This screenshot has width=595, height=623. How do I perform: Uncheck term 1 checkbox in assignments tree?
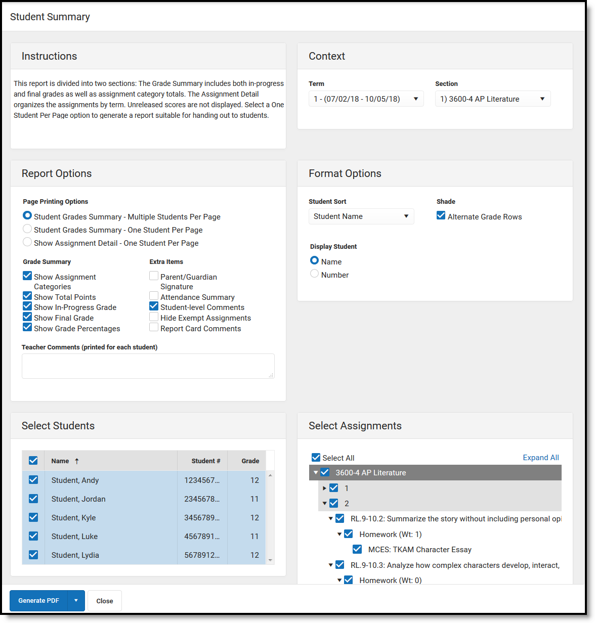coord(333,488)
